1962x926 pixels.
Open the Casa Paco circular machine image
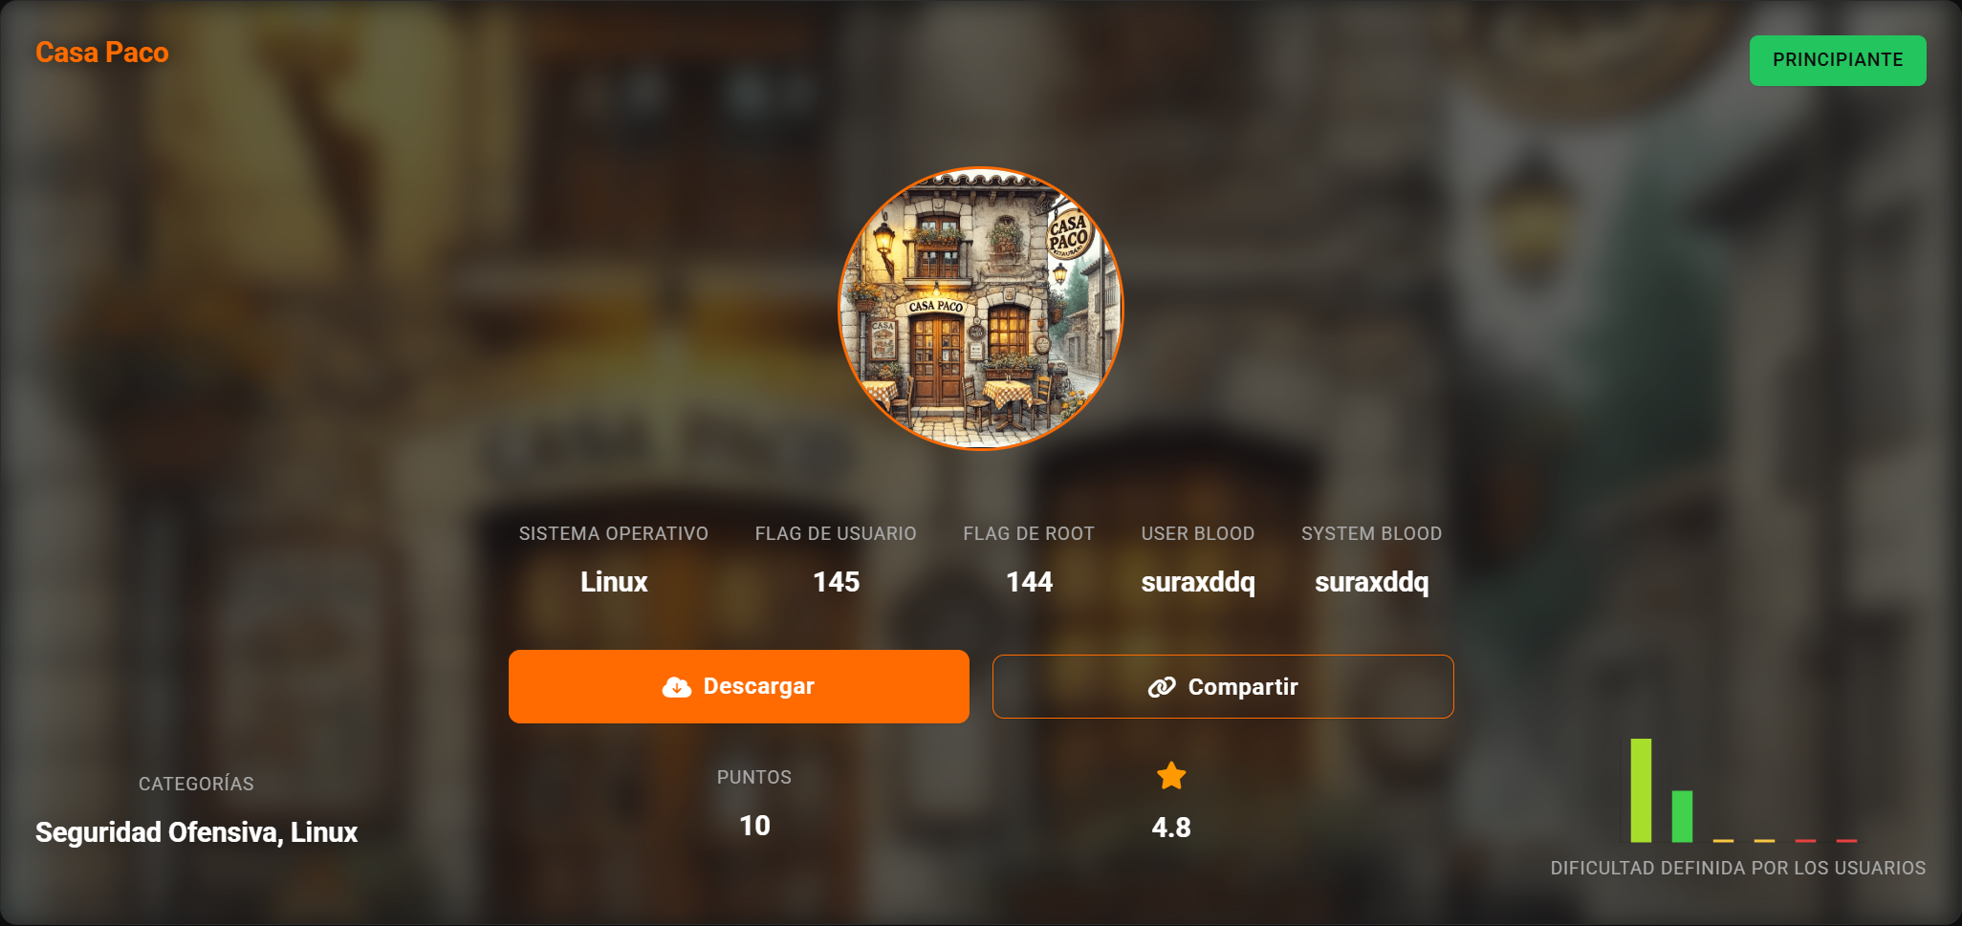(981, 309)
